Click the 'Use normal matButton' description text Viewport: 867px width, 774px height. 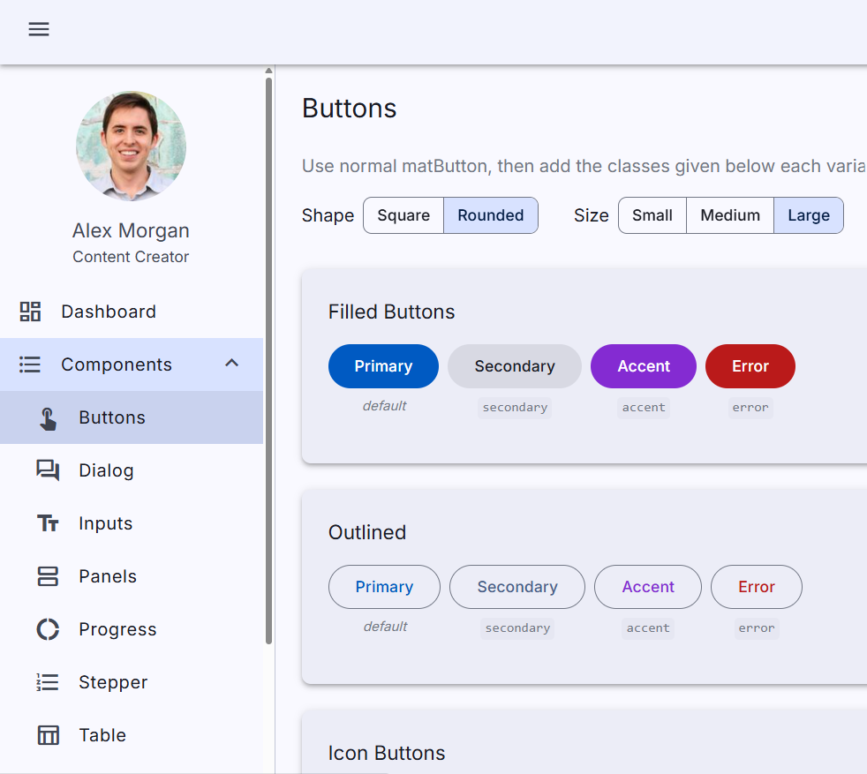[x=584, y=167]
